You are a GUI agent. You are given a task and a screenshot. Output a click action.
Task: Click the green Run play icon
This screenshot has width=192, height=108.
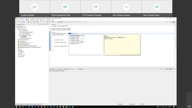pyautogui.click(x=34, y=22)
